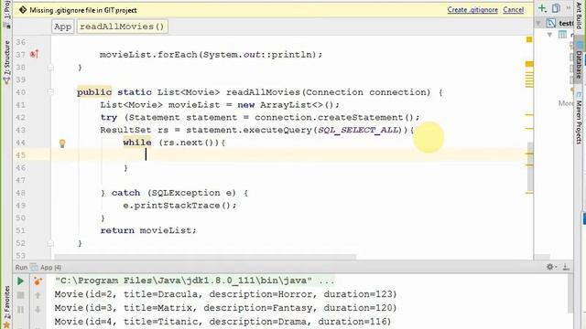Click the Duplicate icon in the Database toolbar
The width and height of the screenshot is (586, 329).
tap(556, 8)
